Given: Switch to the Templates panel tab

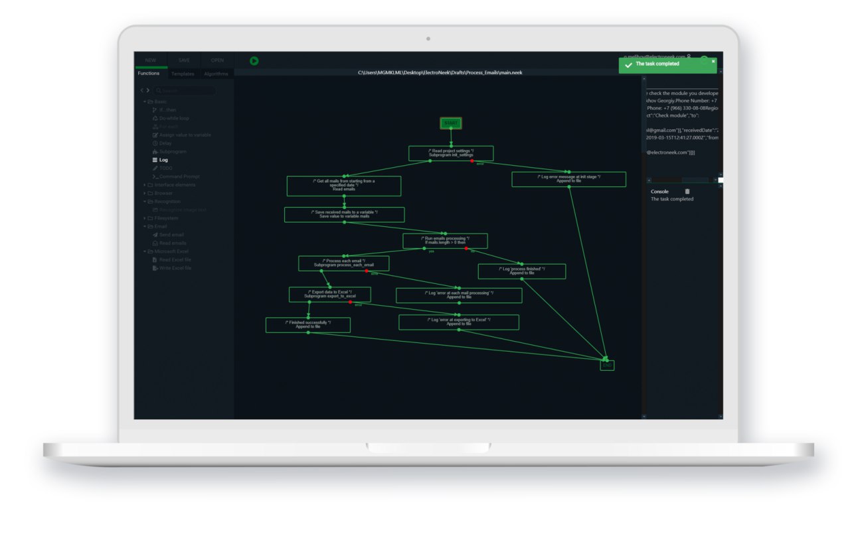Looking at the screenshot, I should [183, 74].
